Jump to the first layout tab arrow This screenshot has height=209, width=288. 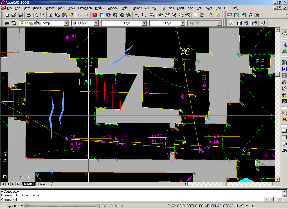3,184
